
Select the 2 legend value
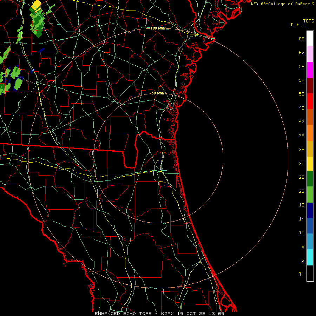click(x=303, y=261)
